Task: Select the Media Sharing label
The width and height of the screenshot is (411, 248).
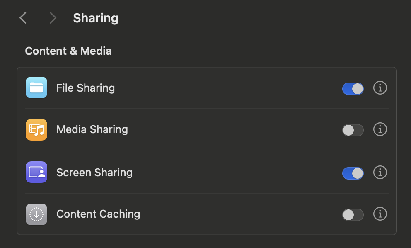Action: [x=92, y=129]
